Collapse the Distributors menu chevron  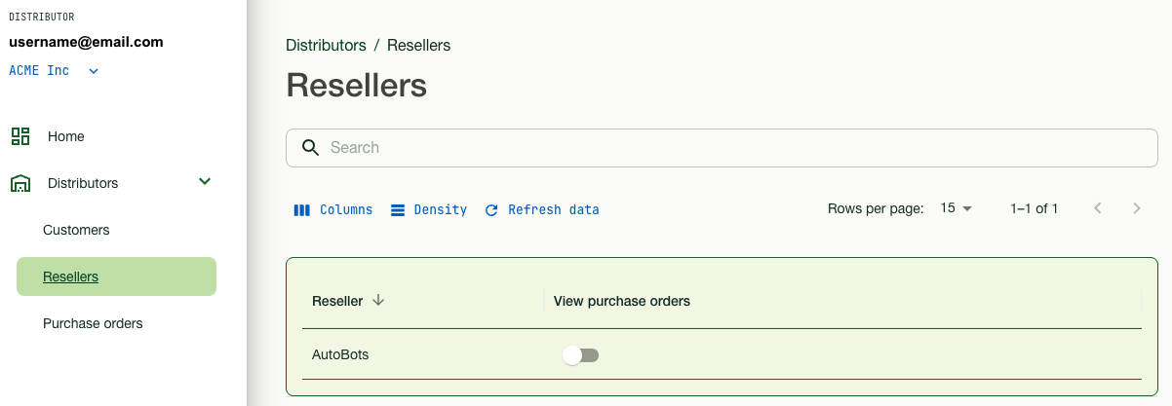205,182
